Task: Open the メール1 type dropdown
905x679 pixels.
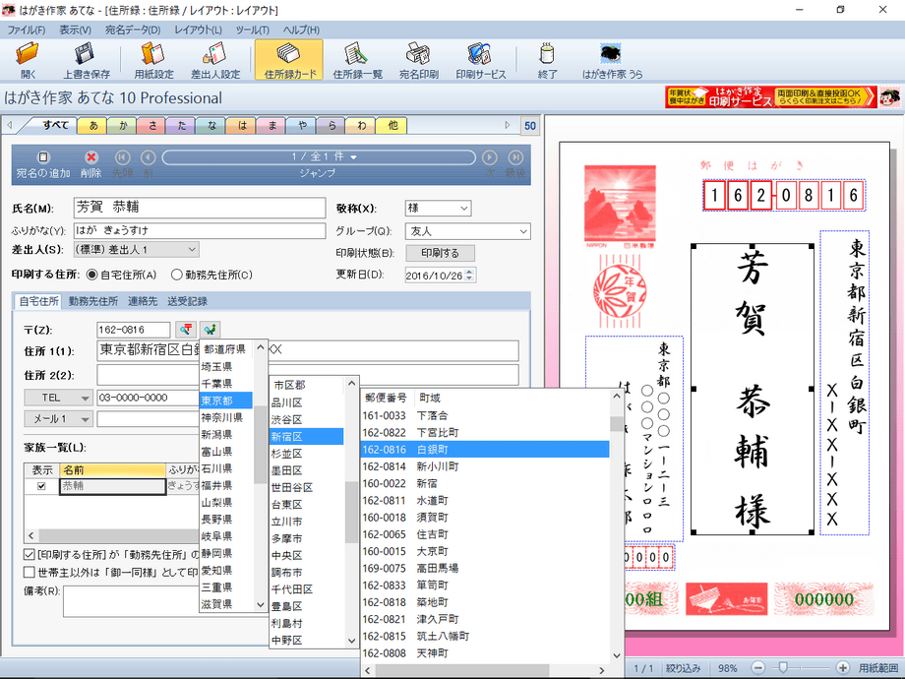Action: [58, 418]
